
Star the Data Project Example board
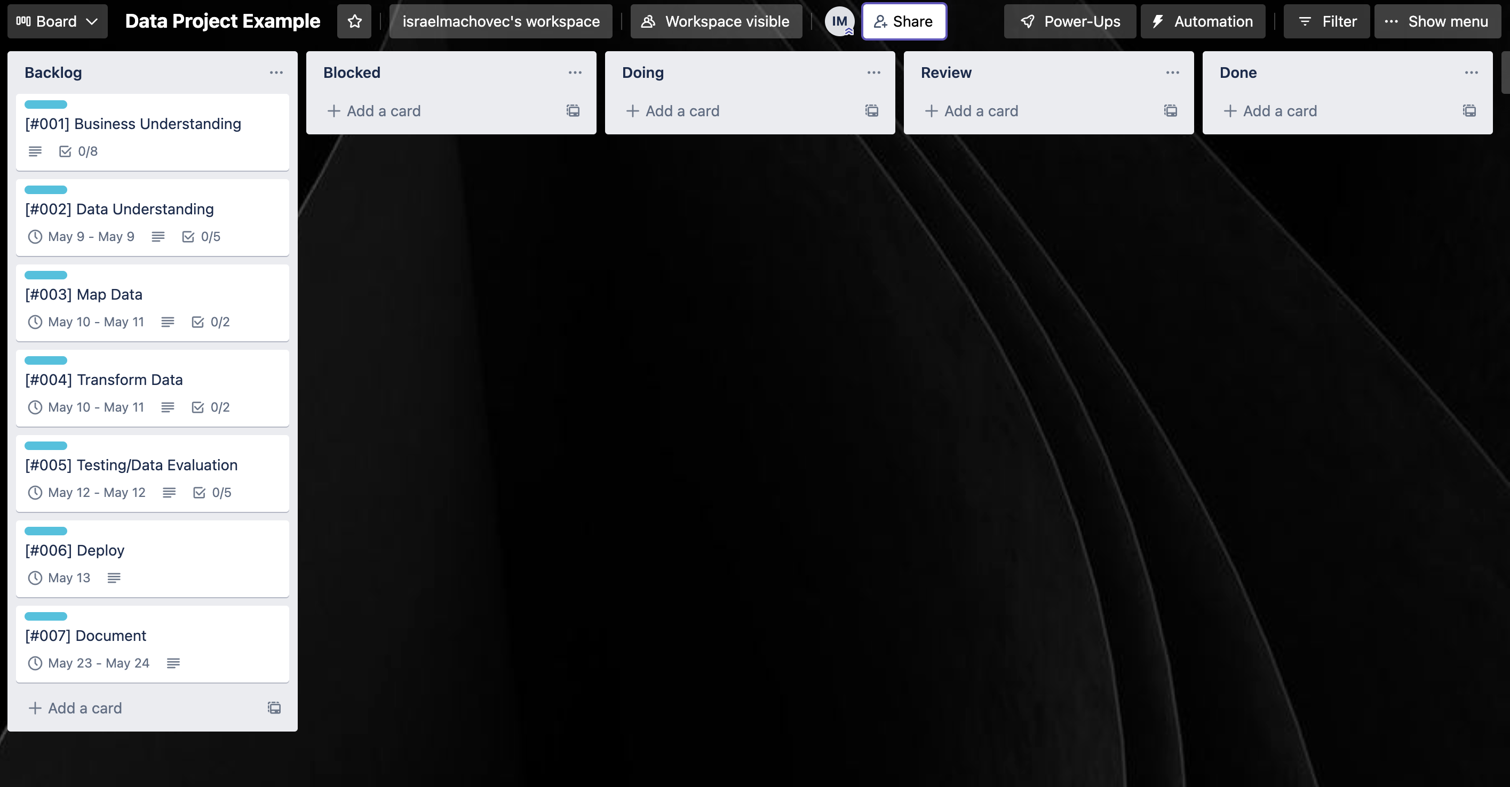[354, 22]
